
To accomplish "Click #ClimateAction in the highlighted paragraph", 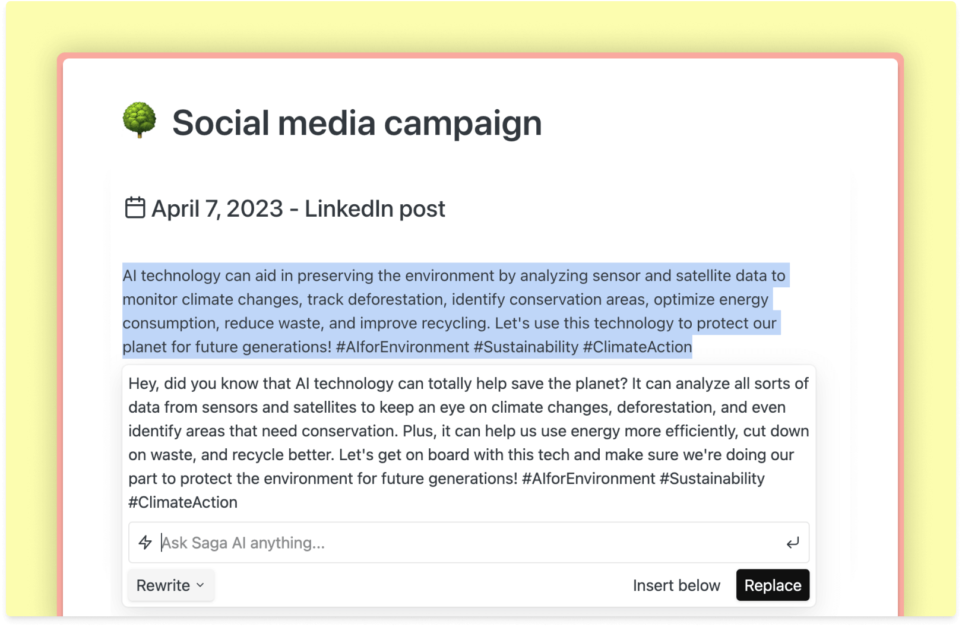I will click(x=637, y=347).
